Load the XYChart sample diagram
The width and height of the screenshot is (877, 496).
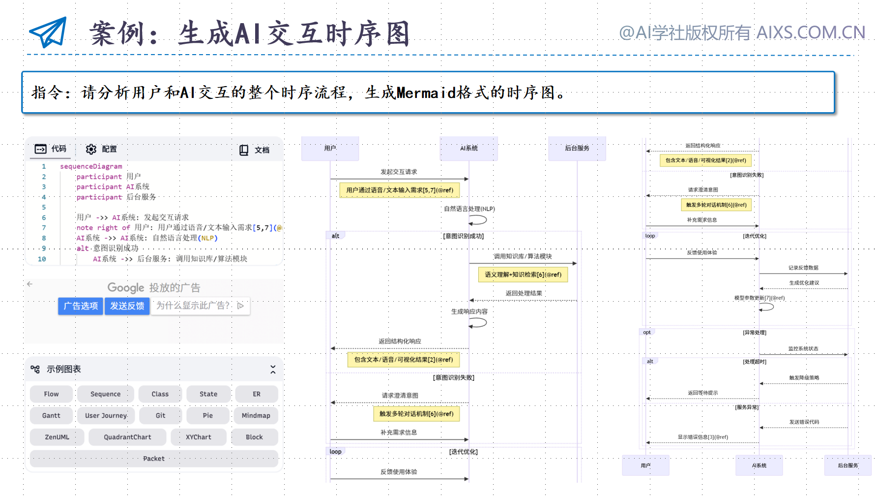(199, 437)
